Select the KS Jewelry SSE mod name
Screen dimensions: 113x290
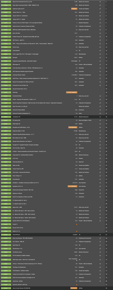tap(16, 120)
